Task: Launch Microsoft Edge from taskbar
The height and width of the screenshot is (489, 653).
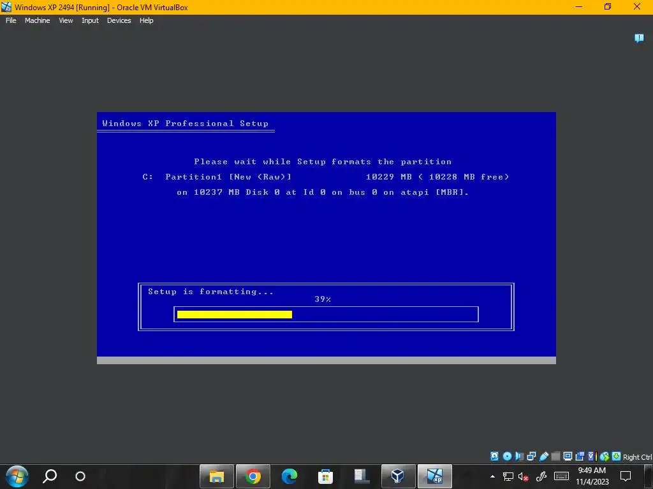Action: [289, 476]
